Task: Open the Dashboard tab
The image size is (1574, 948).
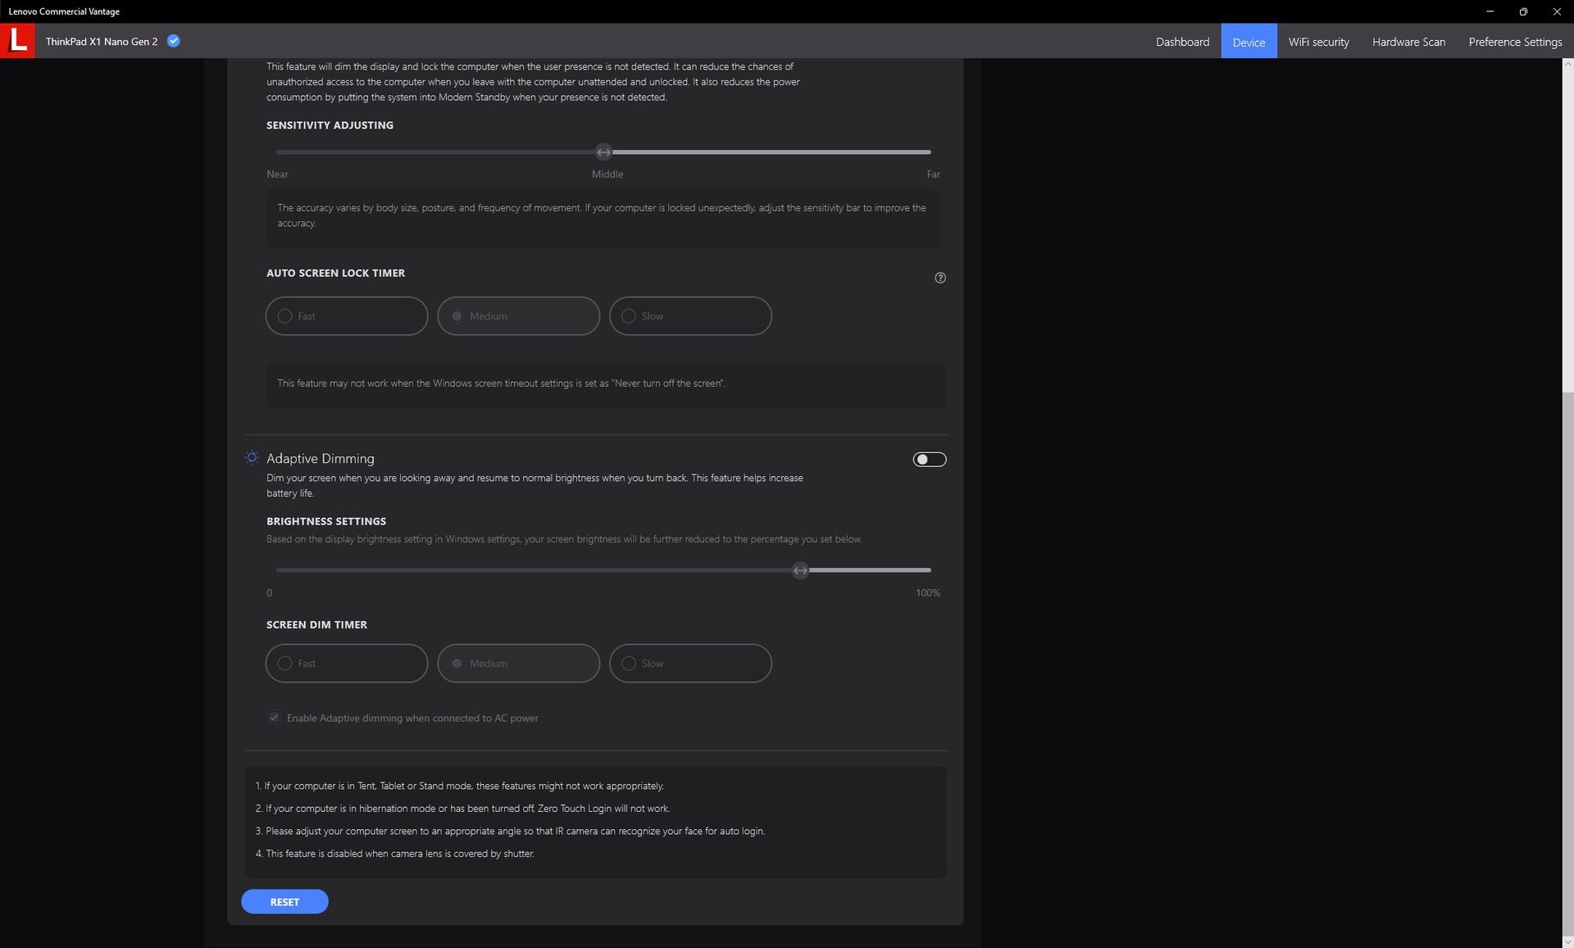Action: (1182, 42)
